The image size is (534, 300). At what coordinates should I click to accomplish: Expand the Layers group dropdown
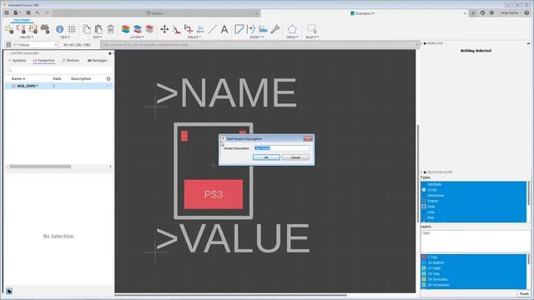pyautogui.click(x=137, y=37)
